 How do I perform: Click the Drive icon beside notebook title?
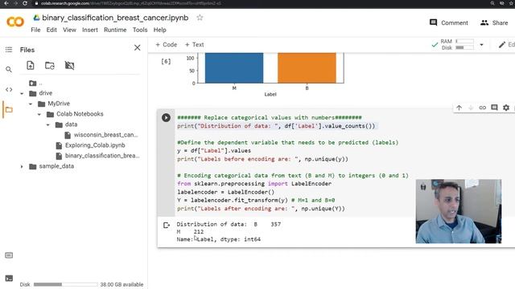click(x=36, y=18)
